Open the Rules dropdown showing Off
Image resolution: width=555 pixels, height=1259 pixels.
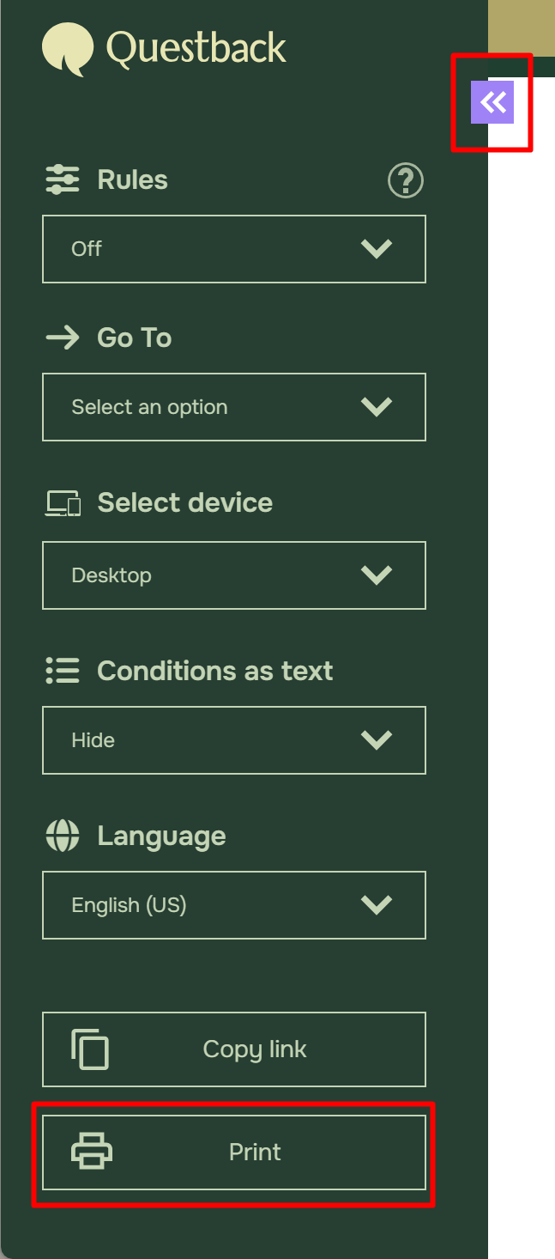[x=233, y=249]
